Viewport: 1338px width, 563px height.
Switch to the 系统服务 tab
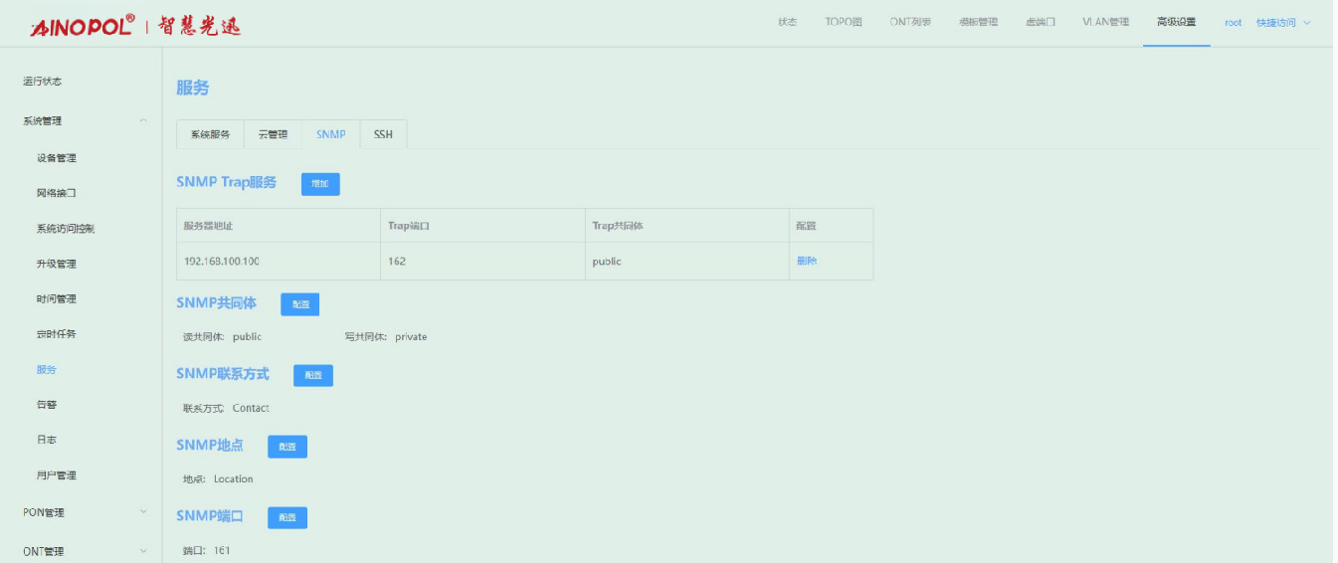[210, 134]
